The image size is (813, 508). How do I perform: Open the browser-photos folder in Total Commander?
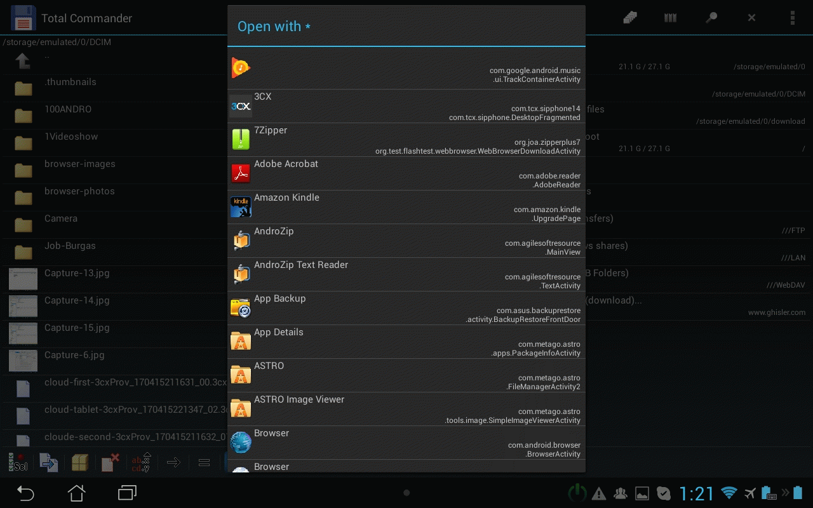coord(114,197)
